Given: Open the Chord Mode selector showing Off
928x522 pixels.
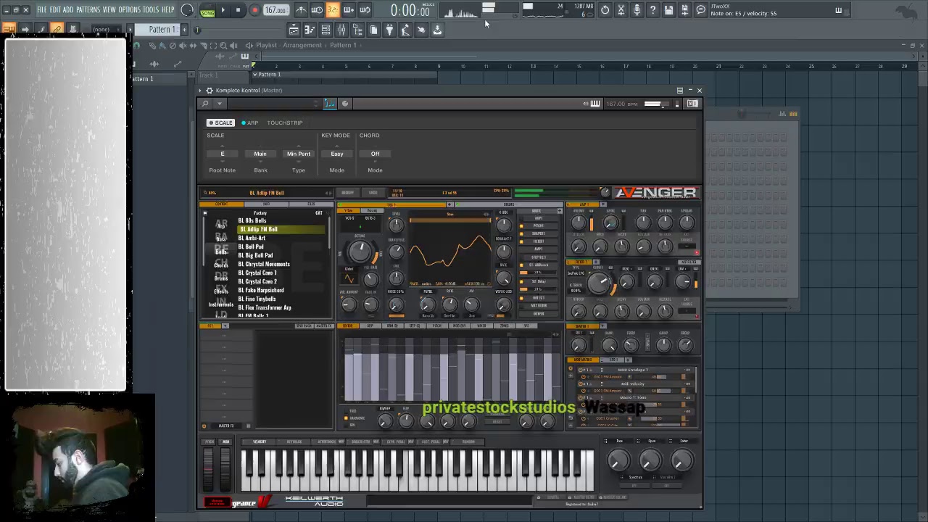Looking at the screenshot, I should point(375,154).
